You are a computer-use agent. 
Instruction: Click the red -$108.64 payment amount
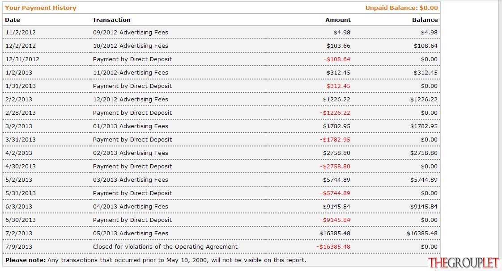337,59
